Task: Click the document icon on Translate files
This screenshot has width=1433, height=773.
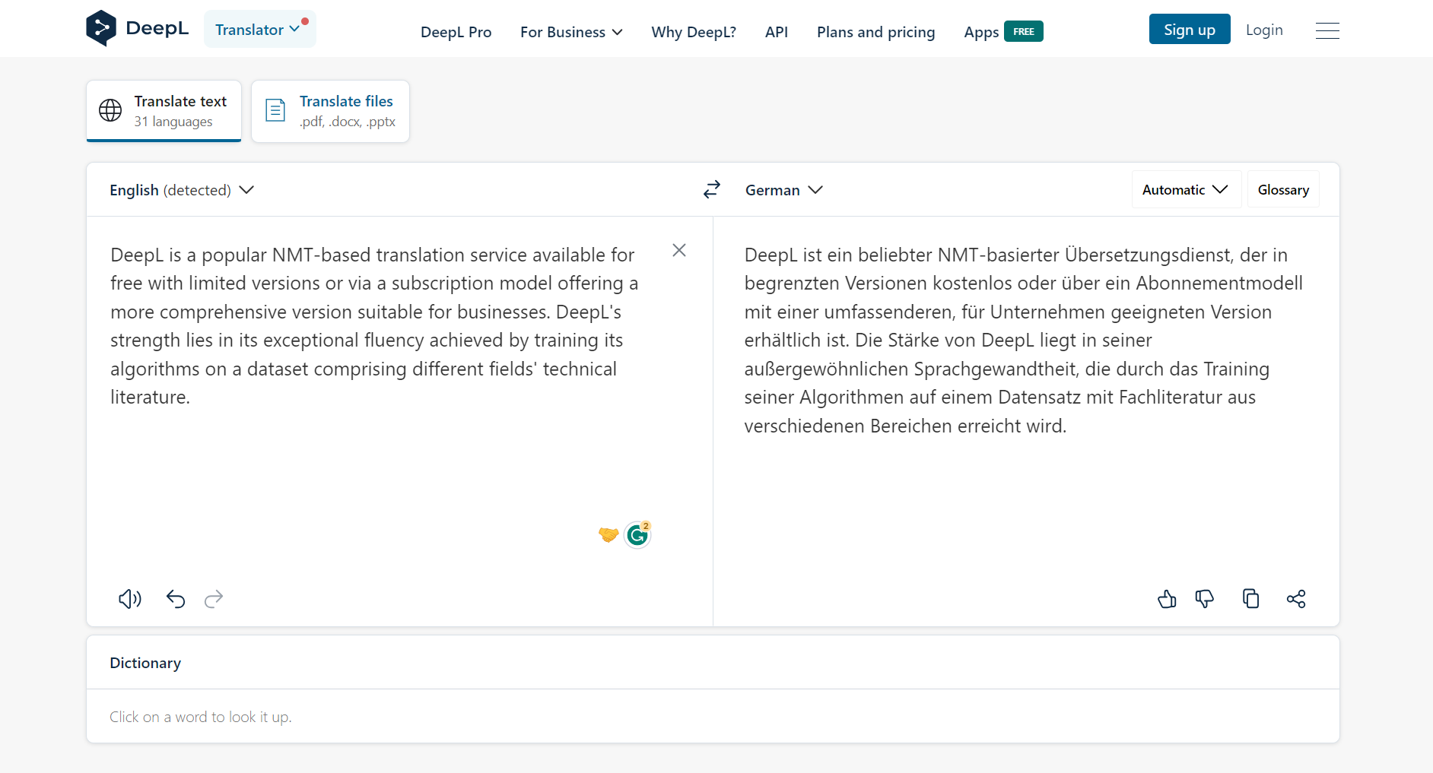Action: coord(275,110)
